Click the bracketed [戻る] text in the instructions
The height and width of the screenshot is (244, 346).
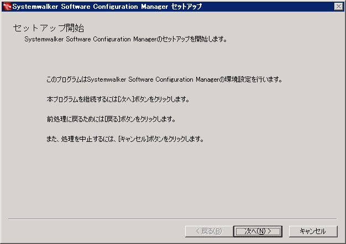(x=112, y=119)
